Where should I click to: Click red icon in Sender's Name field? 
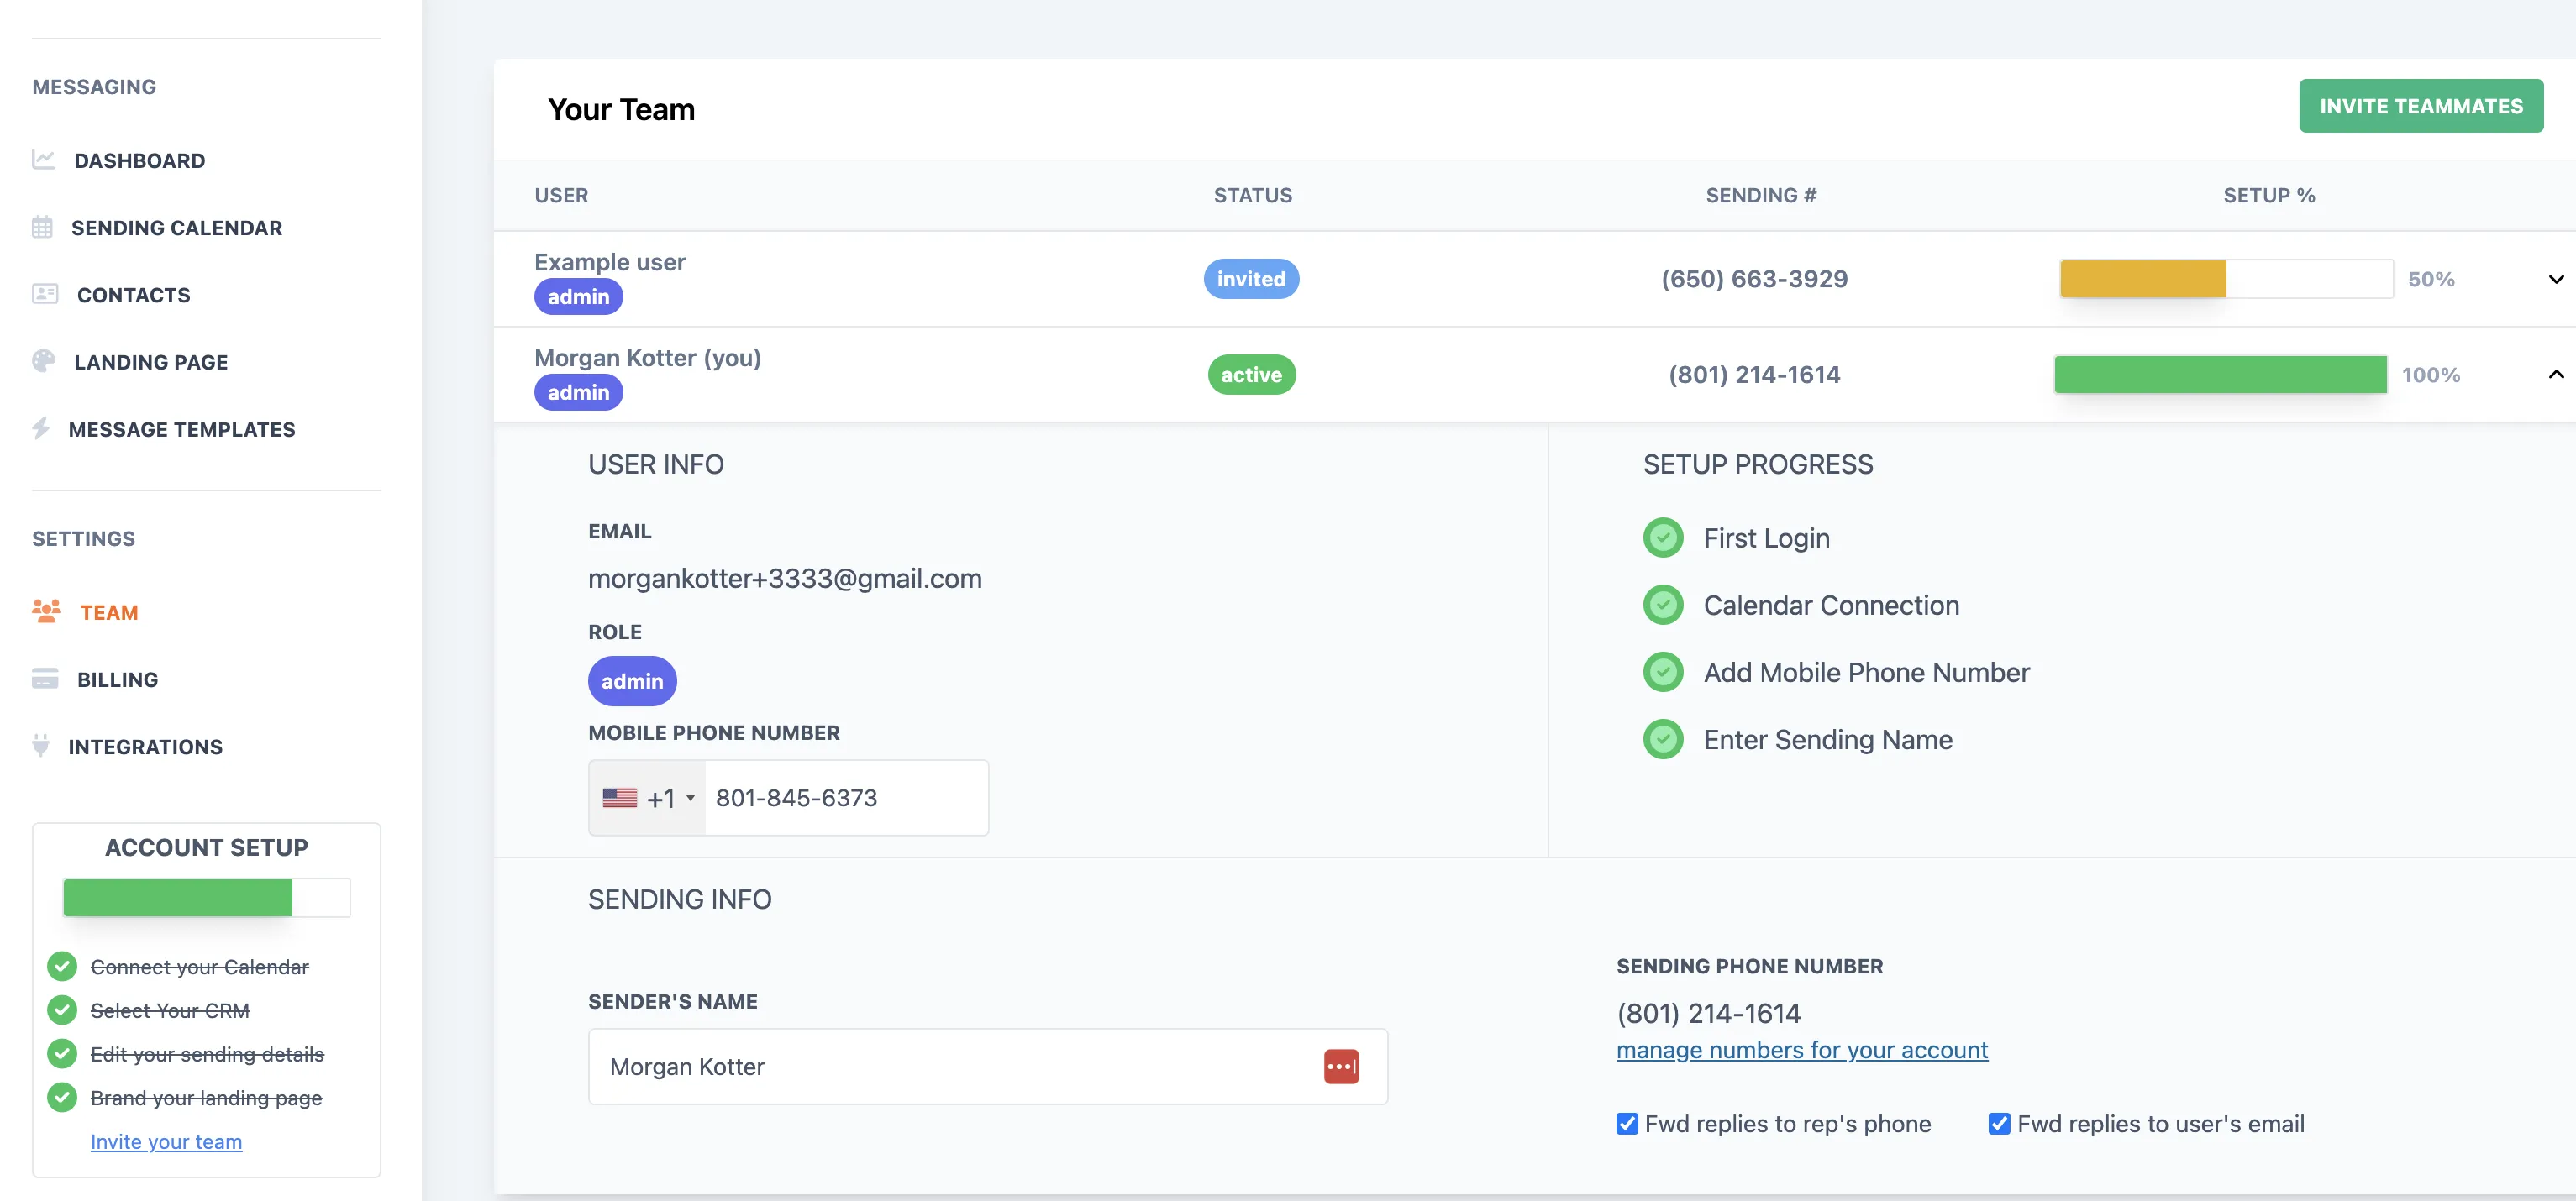pos(1340,1066)
